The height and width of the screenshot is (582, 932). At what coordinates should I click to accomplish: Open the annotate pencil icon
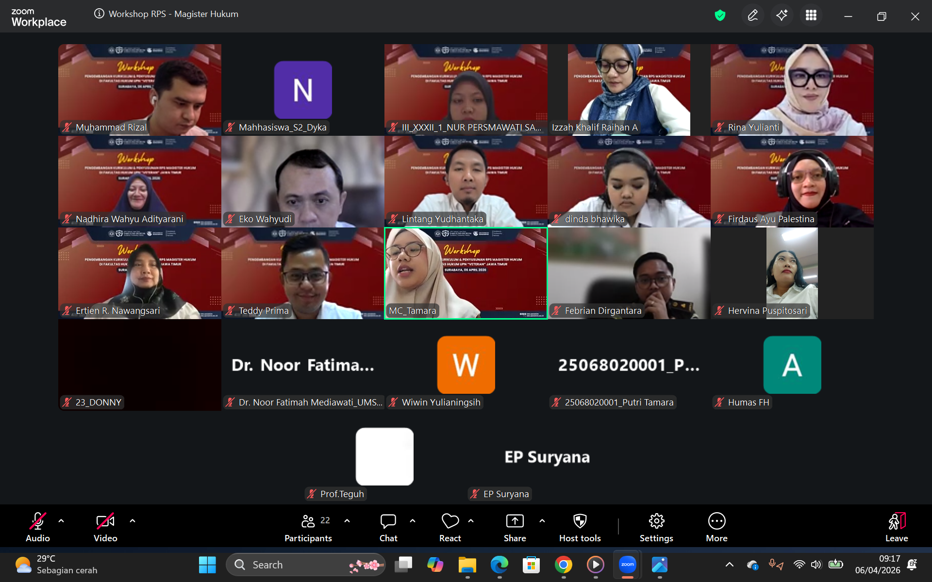click(x=752, y=16)
